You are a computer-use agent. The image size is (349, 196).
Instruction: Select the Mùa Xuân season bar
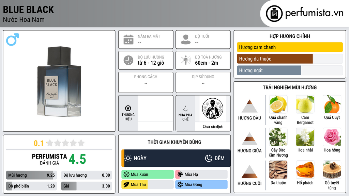tap(148, 175)
